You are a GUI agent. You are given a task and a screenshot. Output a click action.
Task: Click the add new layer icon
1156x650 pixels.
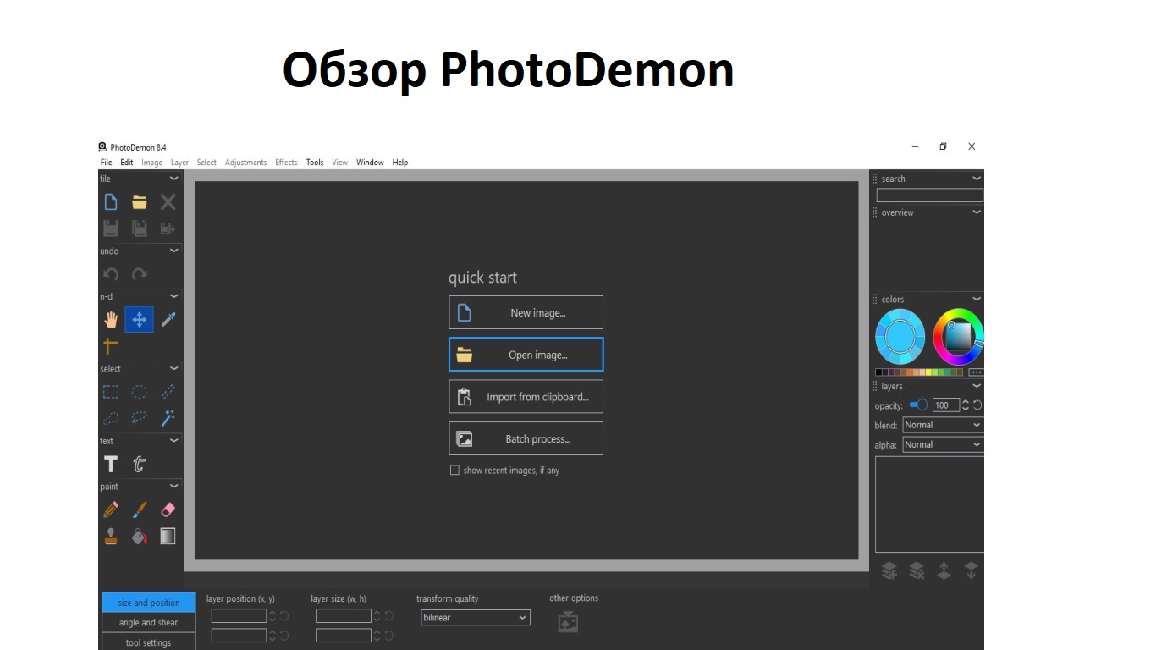[889, 570]
